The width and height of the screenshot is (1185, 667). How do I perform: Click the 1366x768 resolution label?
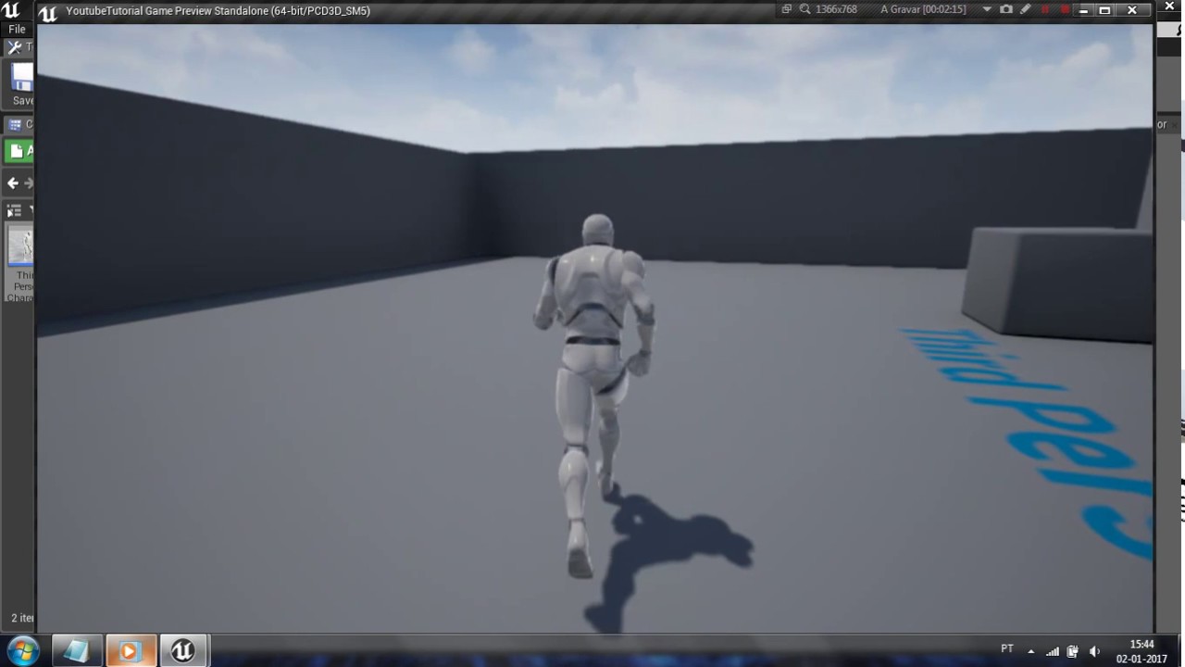(836, 9)
